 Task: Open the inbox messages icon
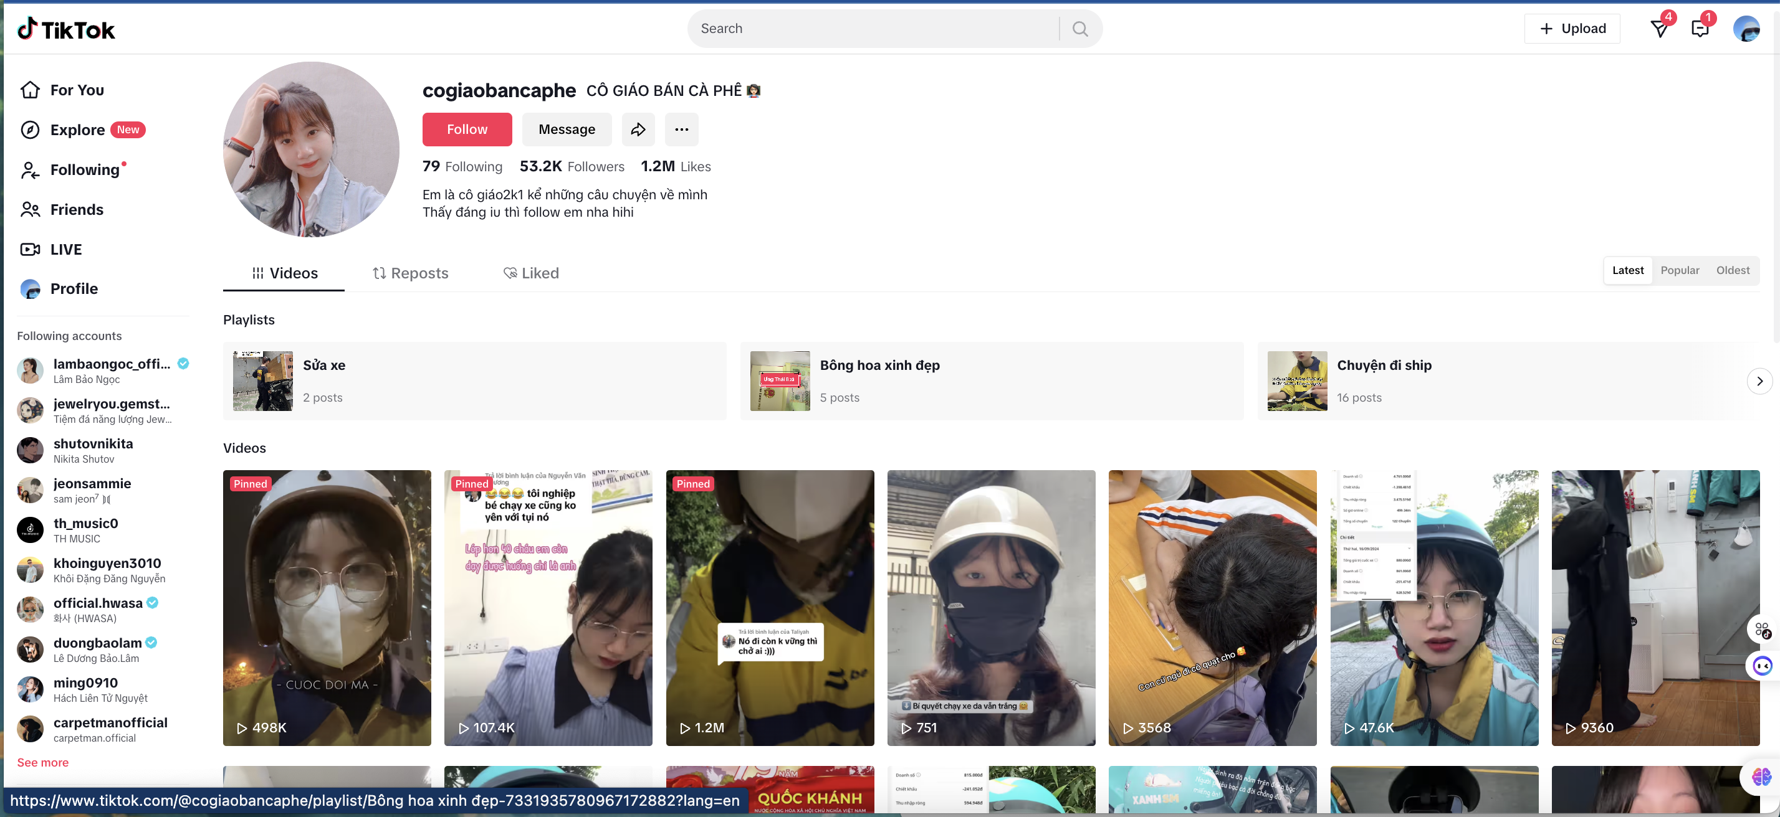tap(1700, 28)
